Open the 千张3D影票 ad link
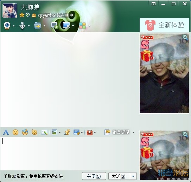Screen dimensions: 191x182 pos(33,176)
